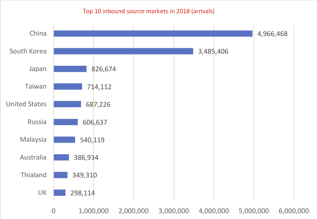Click the Thialand bar

61,175
